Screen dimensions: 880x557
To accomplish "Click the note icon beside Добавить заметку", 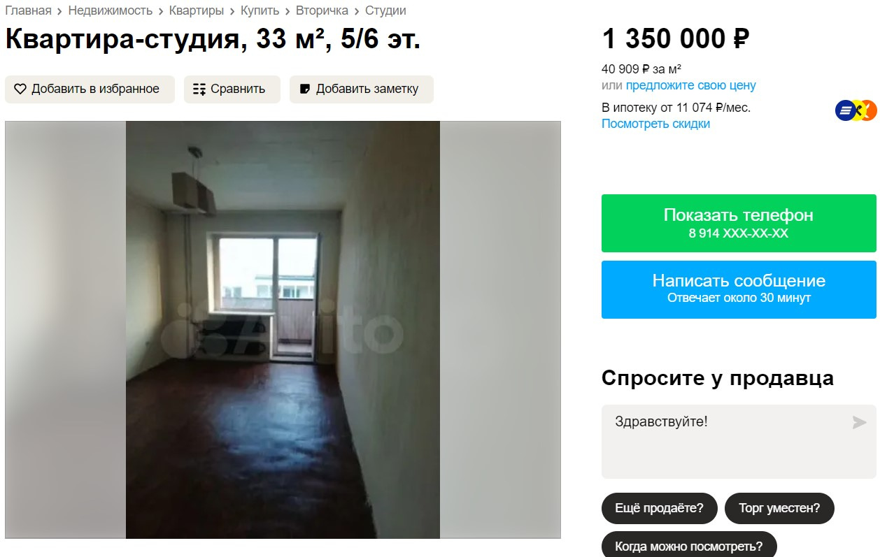I will coord(305,89).
